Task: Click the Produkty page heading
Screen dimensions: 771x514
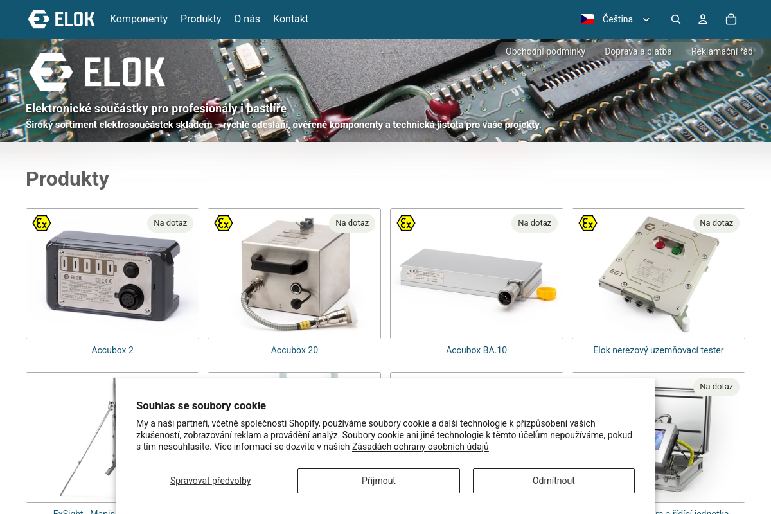Action: point(67,179)
